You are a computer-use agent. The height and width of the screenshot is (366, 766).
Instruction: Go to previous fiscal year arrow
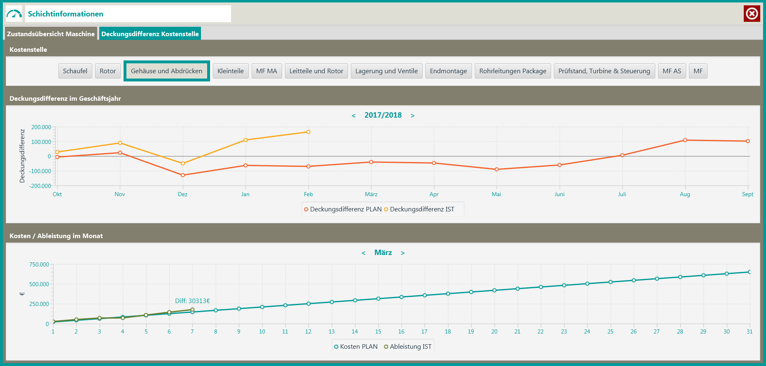pos(353,116)
